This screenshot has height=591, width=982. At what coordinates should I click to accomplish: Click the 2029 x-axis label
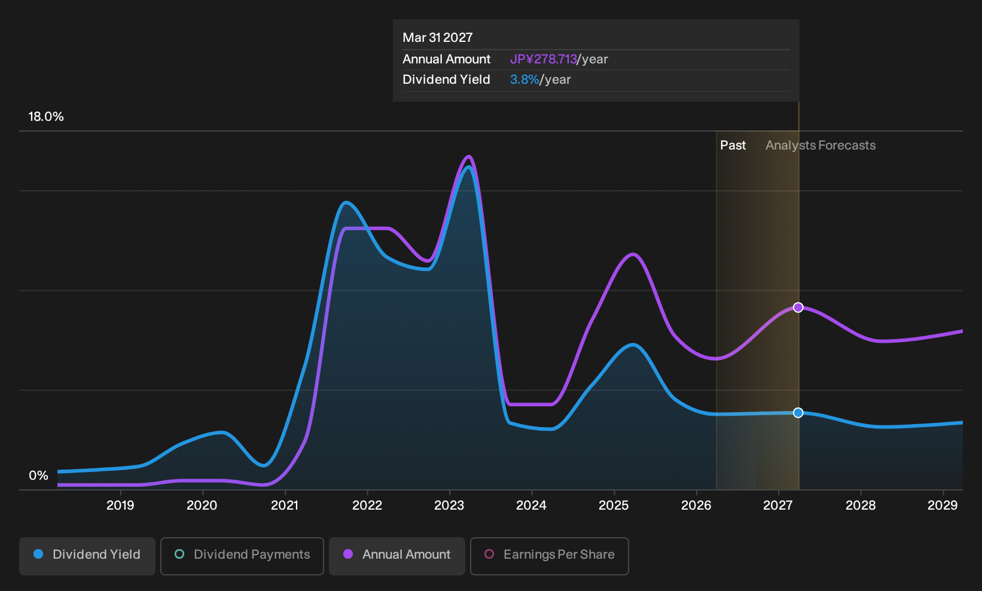click(x=943, y=505)
